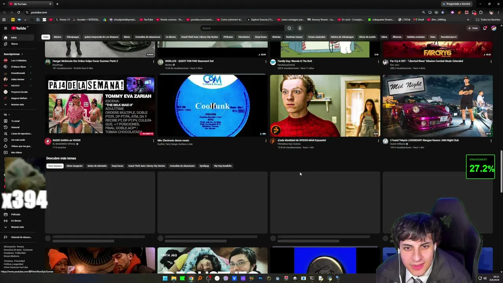The image size is (503, 283).
Task: Select the Pódcasts filter chip
Action: click(x=228, y=37)
